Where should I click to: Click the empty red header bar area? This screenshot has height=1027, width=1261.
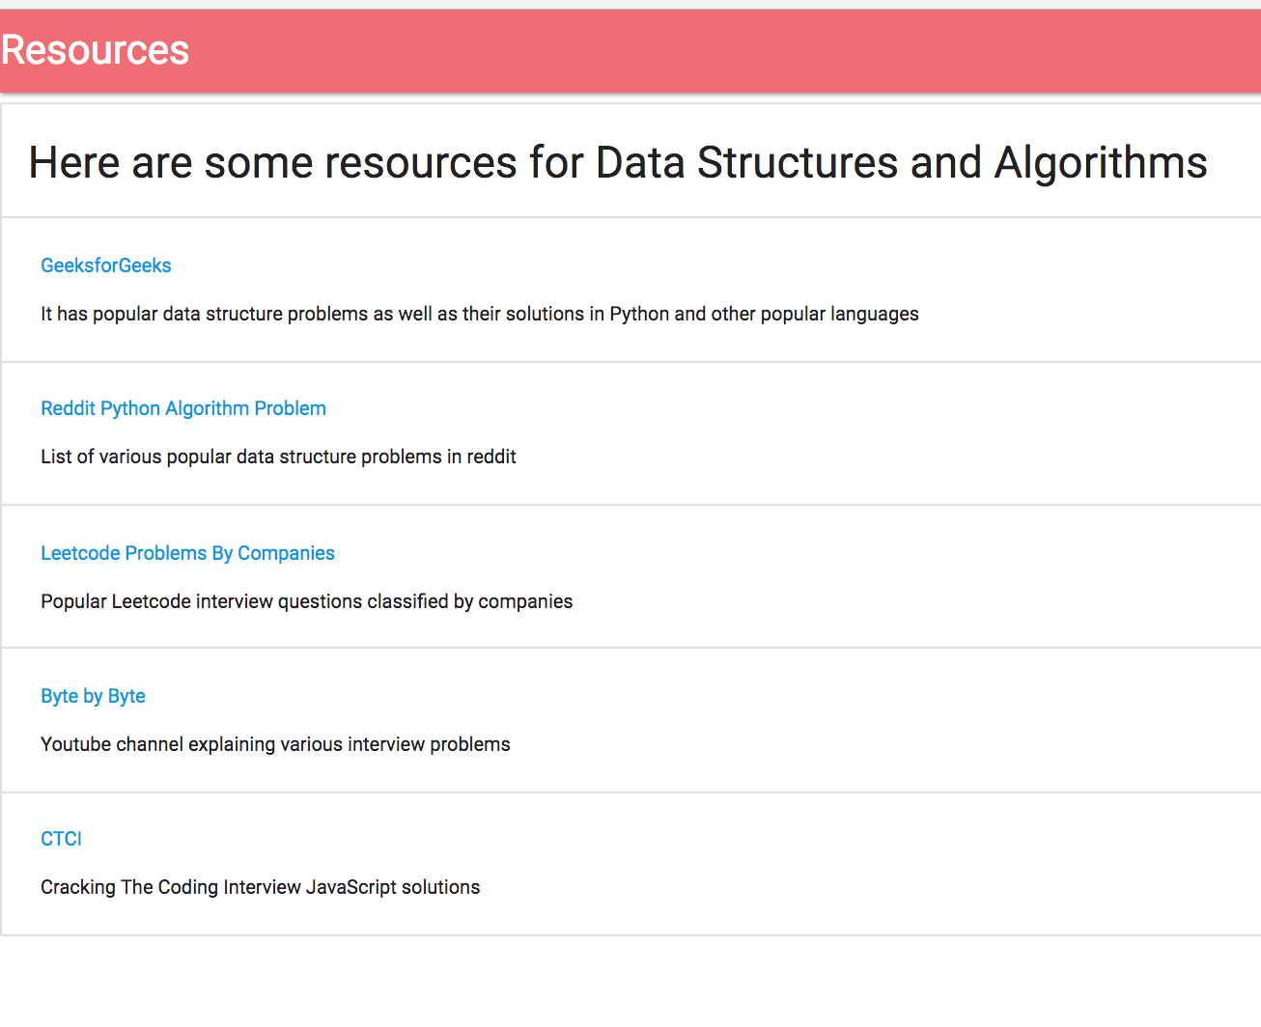(x=724, y=50)
